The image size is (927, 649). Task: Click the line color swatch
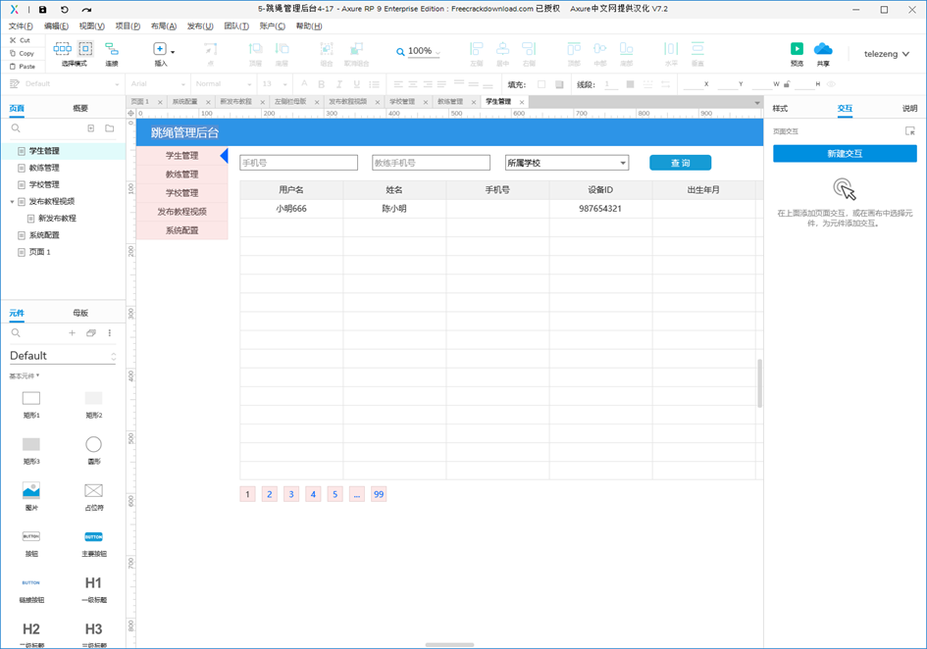[x=630, y=84]
